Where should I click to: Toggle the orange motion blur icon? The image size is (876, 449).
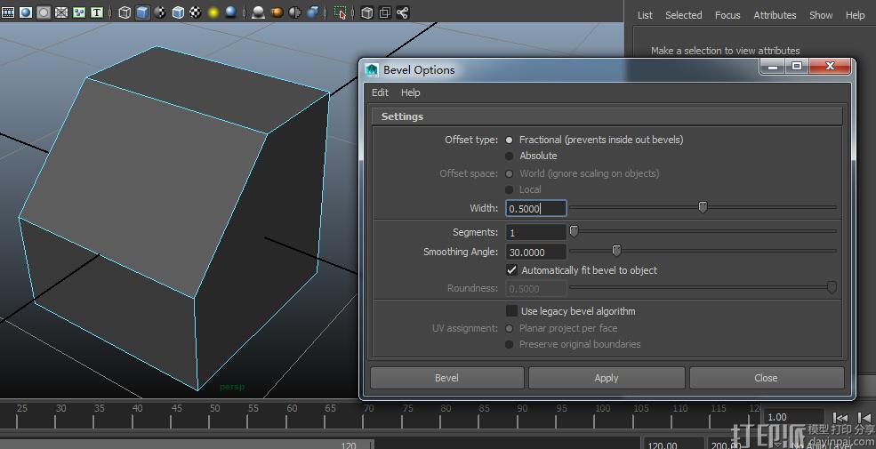[277, 12]
